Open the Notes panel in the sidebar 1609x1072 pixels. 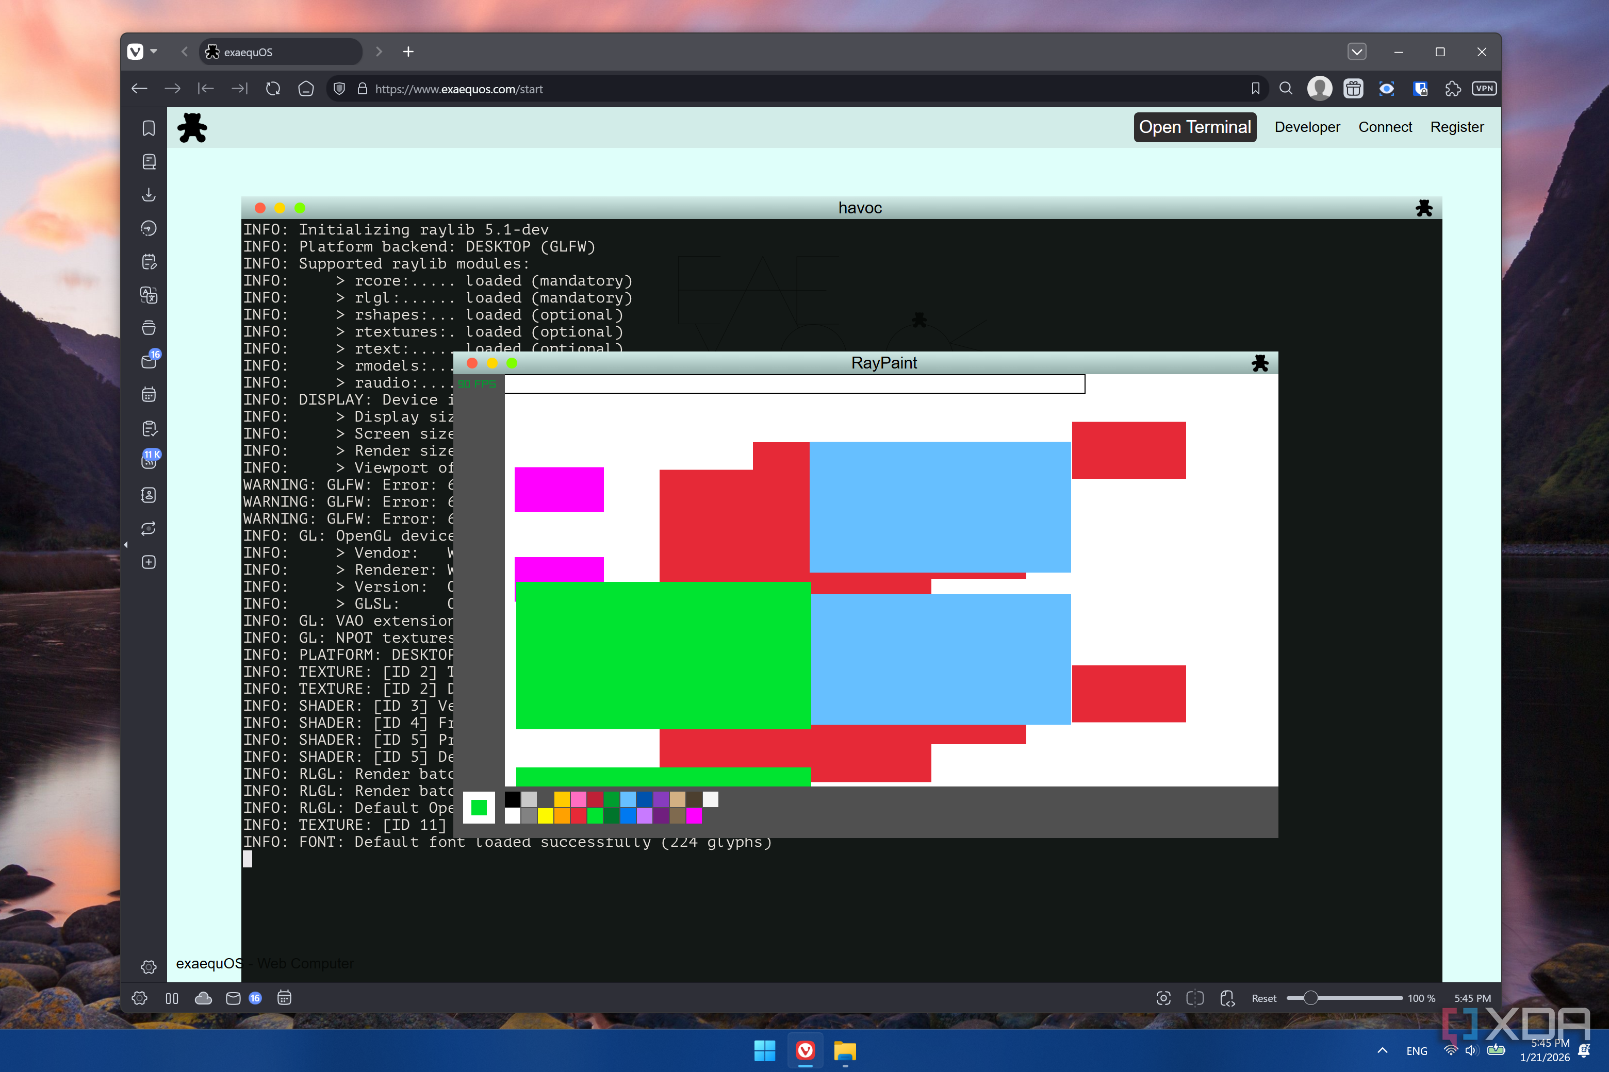149,262
